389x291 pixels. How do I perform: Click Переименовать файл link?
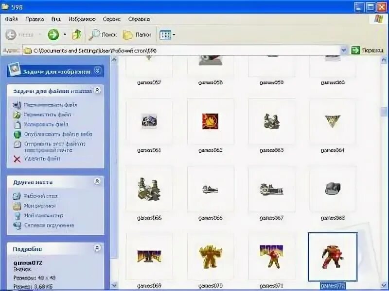(x=51, y=105)
